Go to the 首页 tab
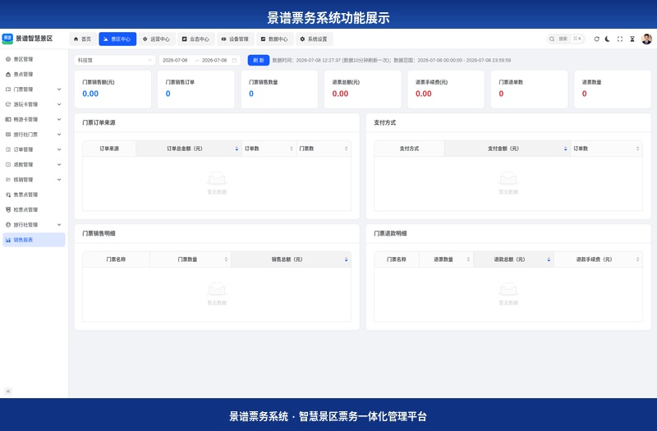Image resolution: width=657 pixels, height=431 pixels. (x=83, y=39)
